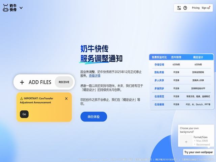Viewport: 216px width, 162px height.
Task: Click the PSD、AI、Sketch、PPT等 cell
Action: (198, 104)
